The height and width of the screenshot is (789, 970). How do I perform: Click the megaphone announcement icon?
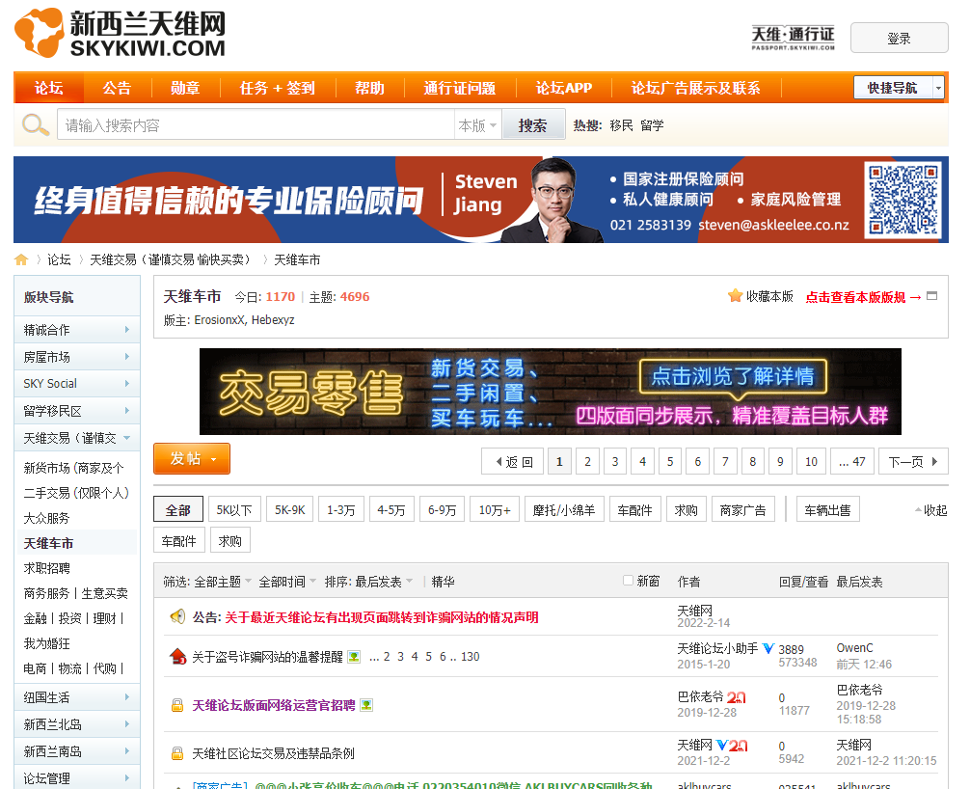(177, 616)
